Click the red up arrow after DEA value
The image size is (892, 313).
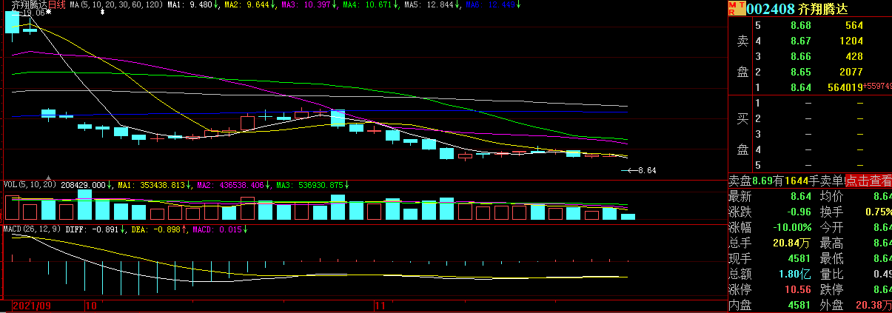pyautogui.click(x=185, y=230)
